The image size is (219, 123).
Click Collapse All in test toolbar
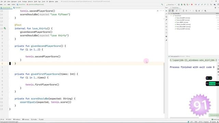click(x=186, y=11)
